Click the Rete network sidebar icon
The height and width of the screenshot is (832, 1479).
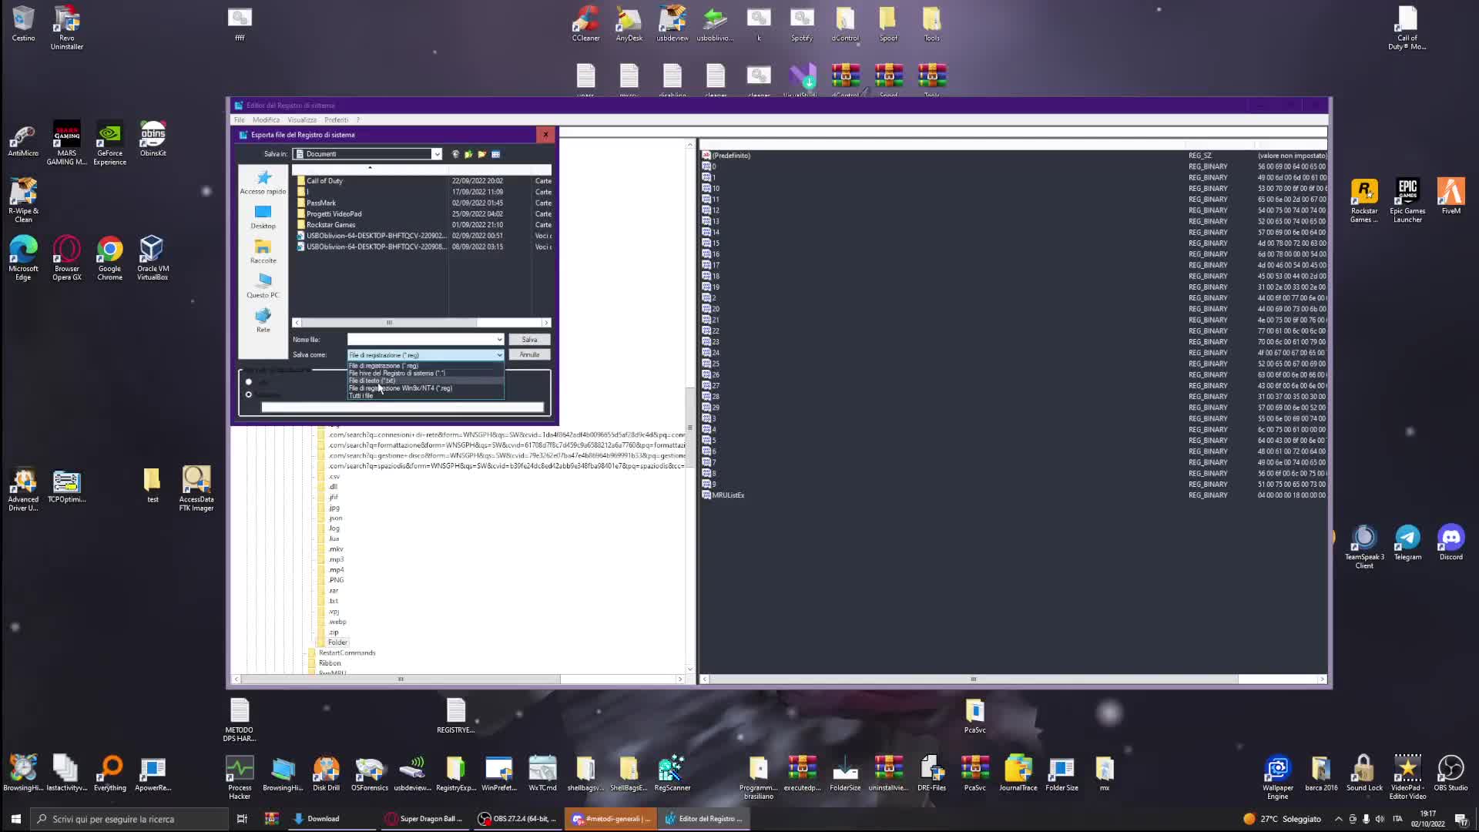[x=263, y=320]
